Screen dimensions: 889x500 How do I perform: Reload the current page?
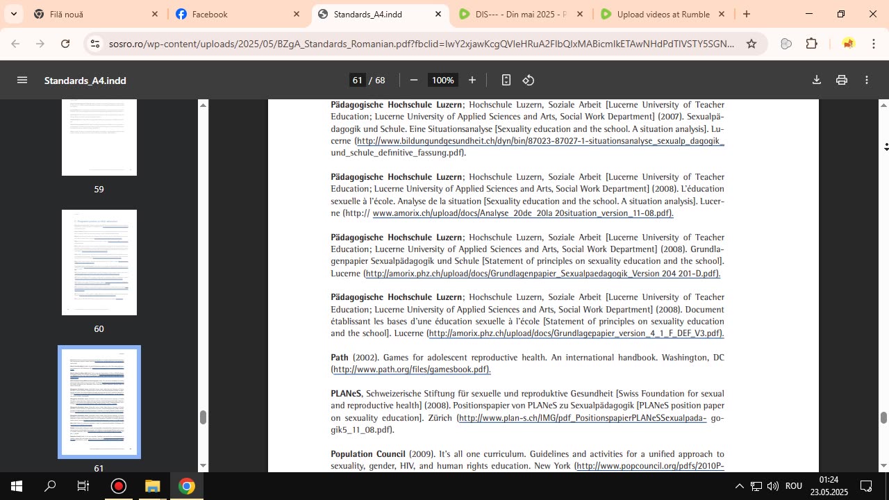pos(65,44)
